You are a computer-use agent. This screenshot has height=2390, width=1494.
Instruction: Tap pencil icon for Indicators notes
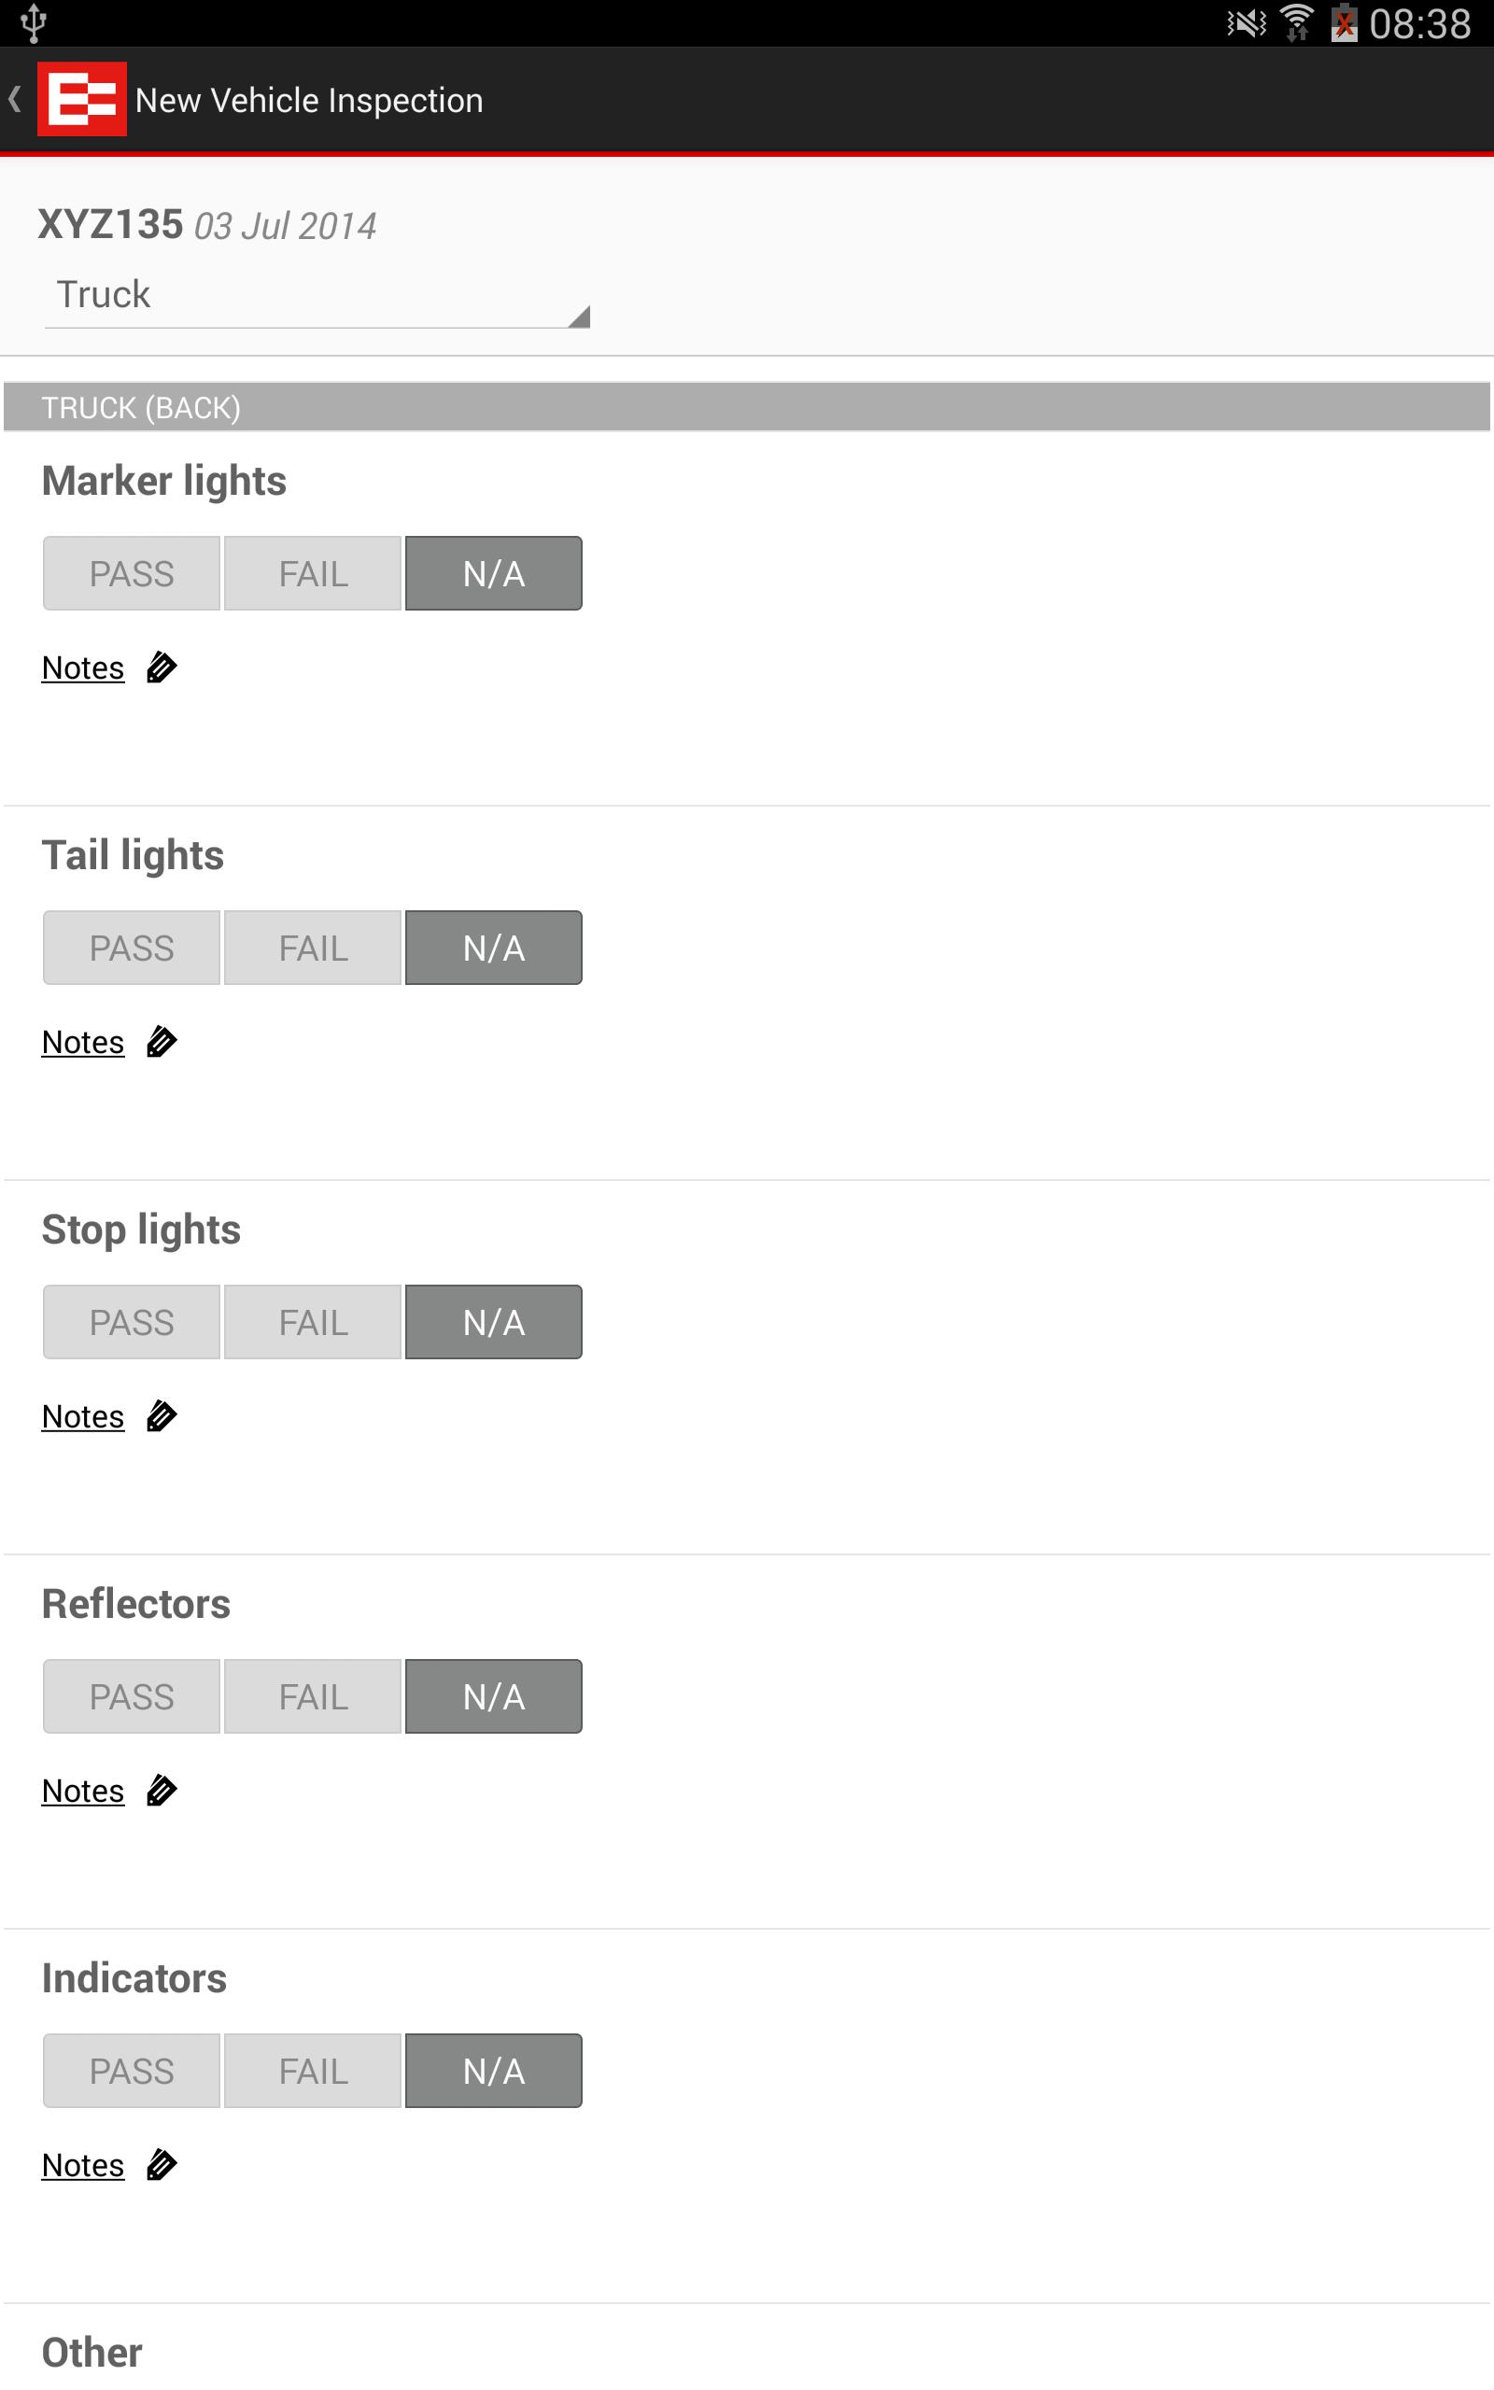pyautogui.click(x=161, y=2166)
